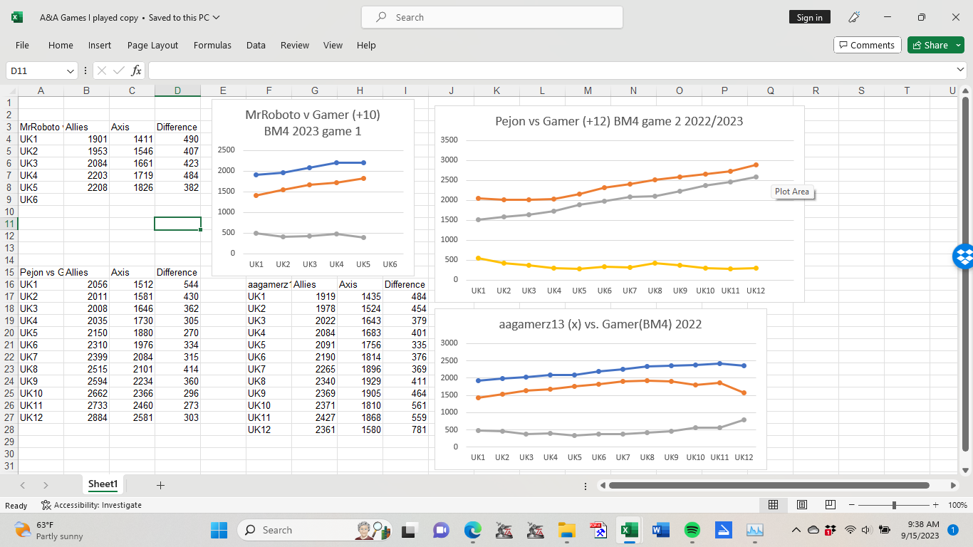
Task: Click the Sign in button
Action: 809,17
